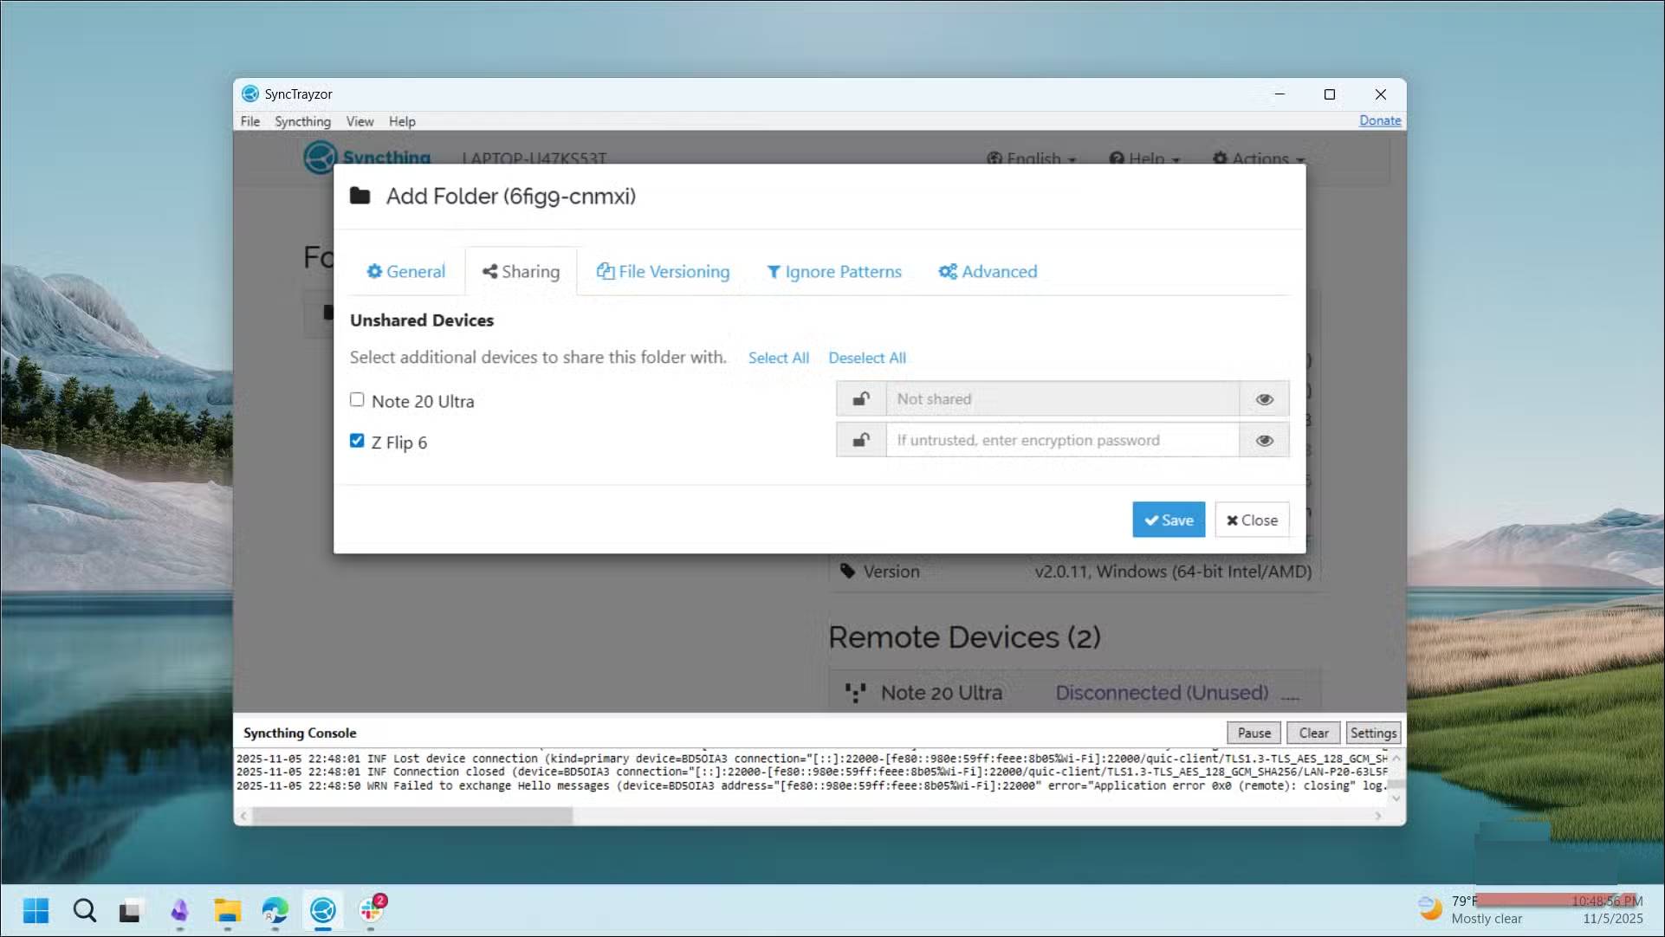Open the Advanced tab
The image size is (1665, 937).
tap(988, 272)
